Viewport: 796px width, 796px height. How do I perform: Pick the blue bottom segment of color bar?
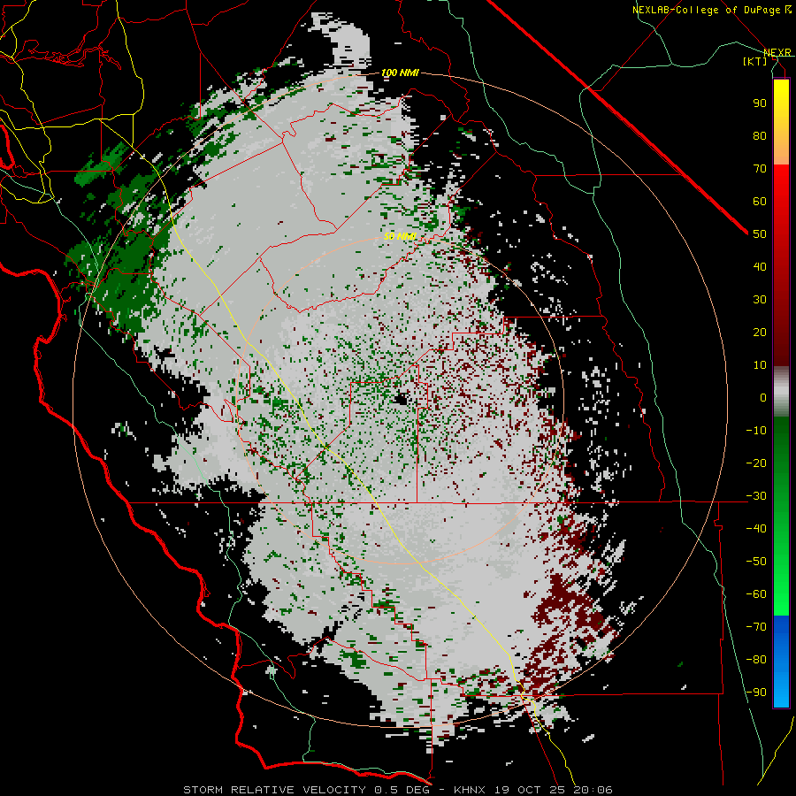click(781, 662)
